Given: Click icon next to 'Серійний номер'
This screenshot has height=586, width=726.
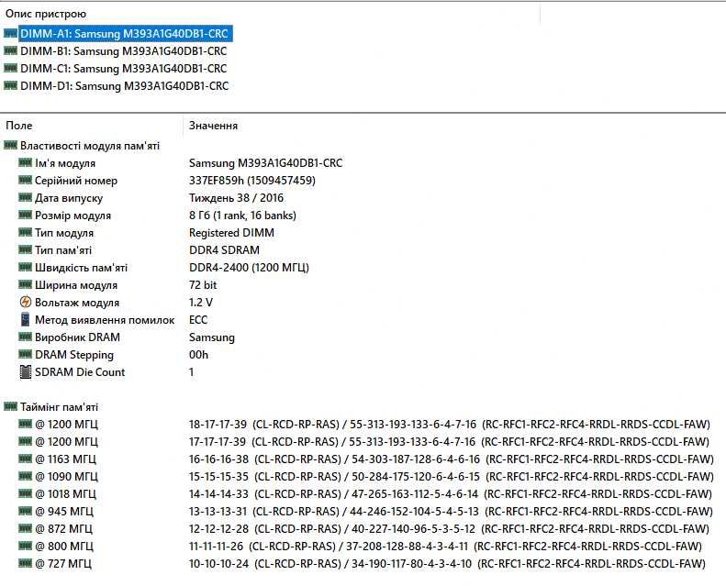Looking at the screenshot, I should pos(25,180).
